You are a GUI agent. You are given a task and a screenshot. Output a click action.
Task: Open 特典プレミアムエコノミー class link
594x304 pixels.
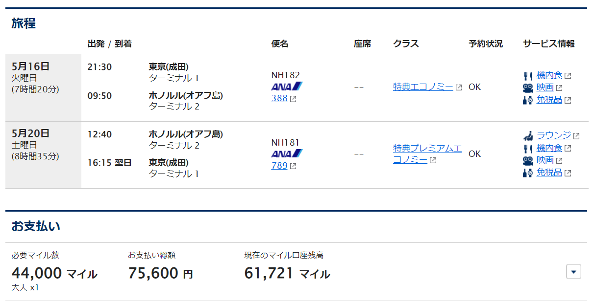pyautogui.click(x=427, y=153)
